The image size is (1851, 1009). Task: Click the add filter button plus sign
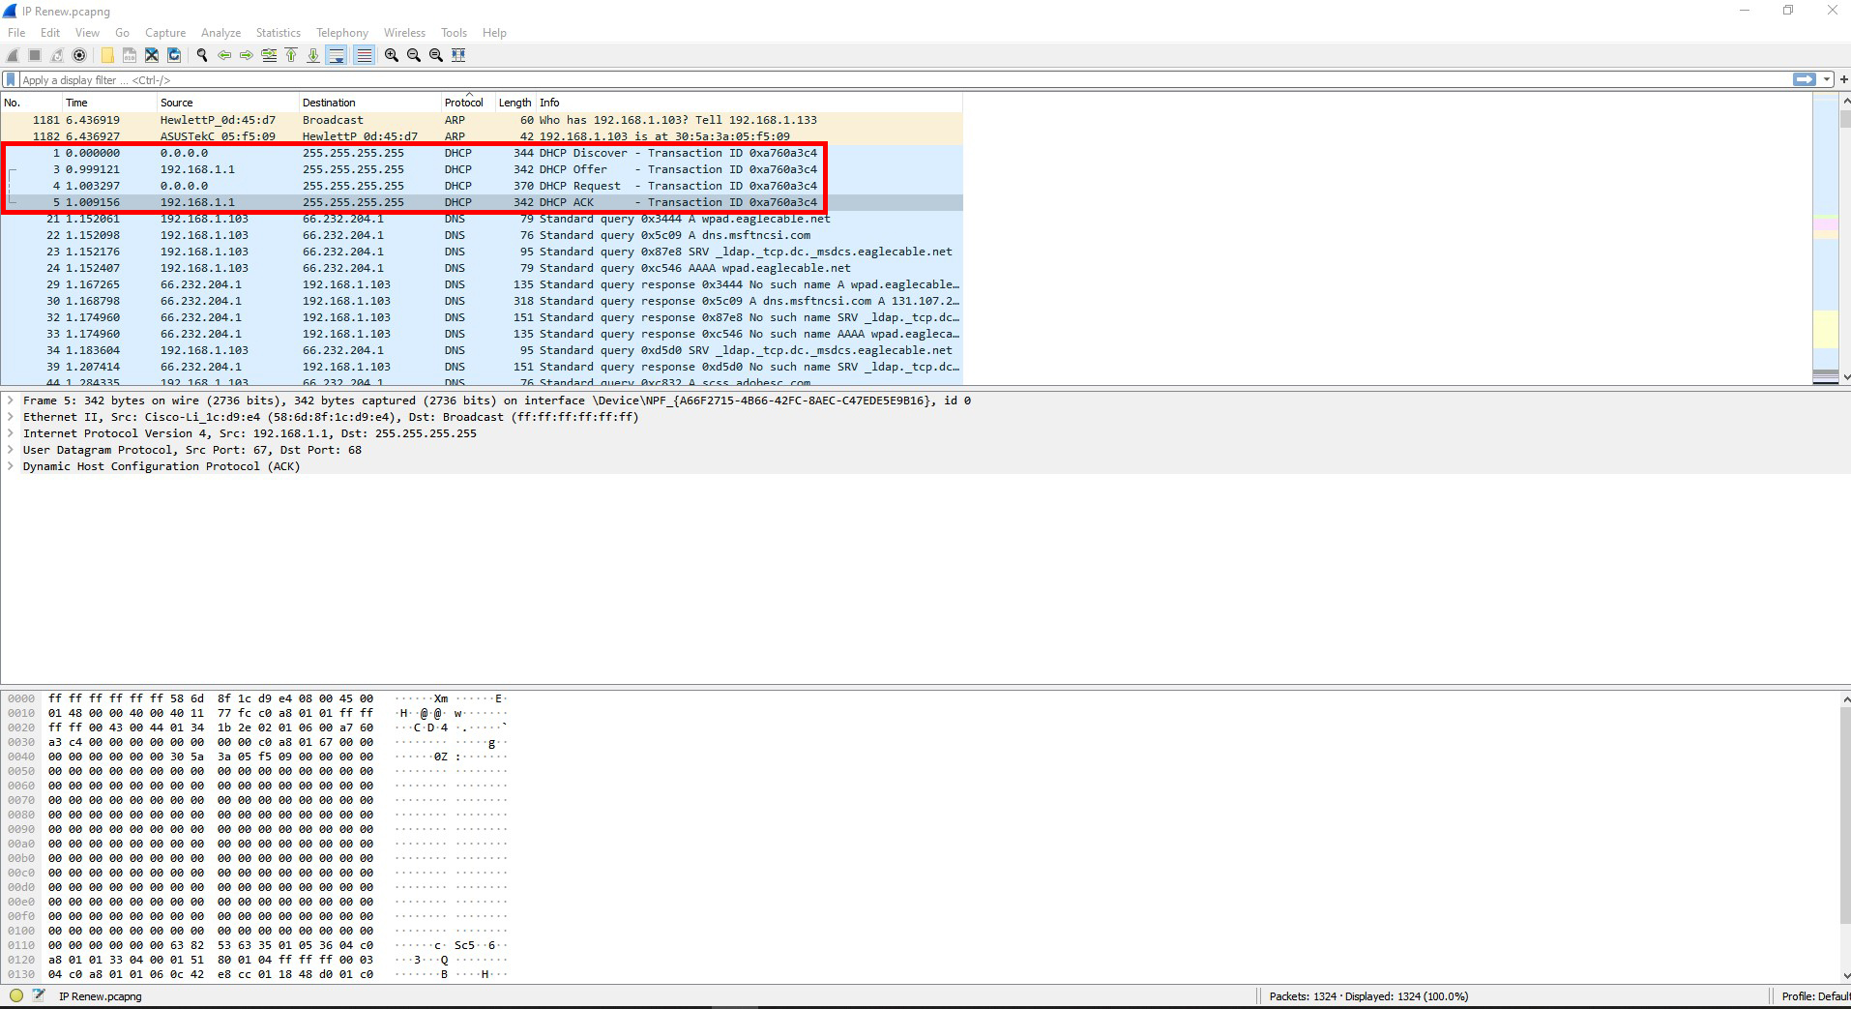(x=1841, y=80)
